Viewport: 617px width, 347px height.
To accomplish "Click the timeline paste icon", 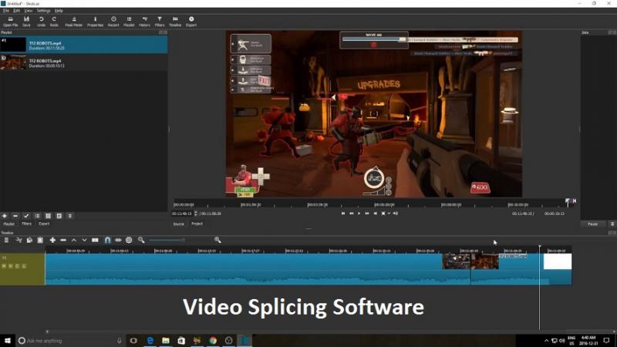I will 40,240.
